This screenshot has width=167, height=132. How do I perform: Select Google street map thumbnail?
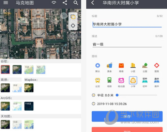tap(29, 69)
